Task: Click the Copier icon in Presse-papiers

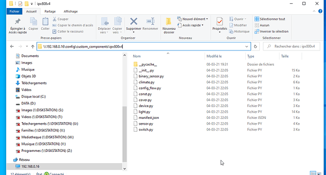Action: pyautogui.click(x=33, y=21)
